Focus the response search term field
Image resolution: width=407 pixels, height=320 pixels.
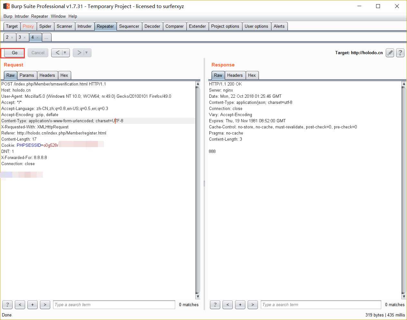321,305
